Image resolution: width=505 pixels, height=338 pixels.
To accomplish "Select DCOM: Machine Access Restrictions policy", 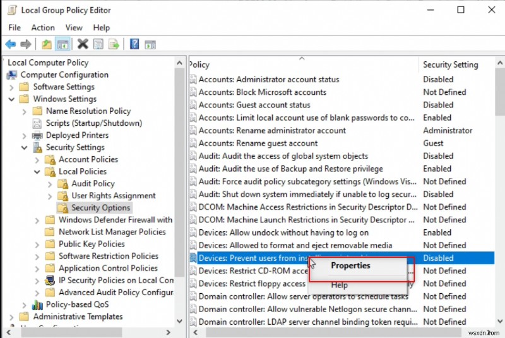I will (x=308, y=207).
